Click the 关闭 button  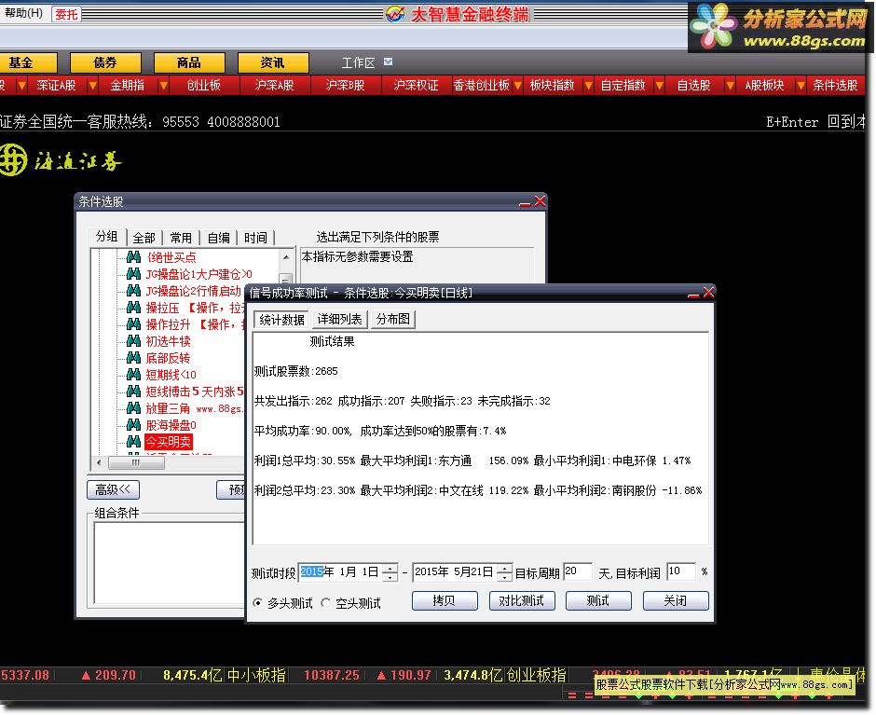click(676, 601)
